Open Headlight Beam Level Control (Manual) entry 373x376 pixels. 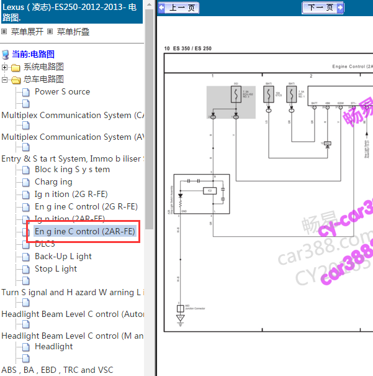(73, 336)
